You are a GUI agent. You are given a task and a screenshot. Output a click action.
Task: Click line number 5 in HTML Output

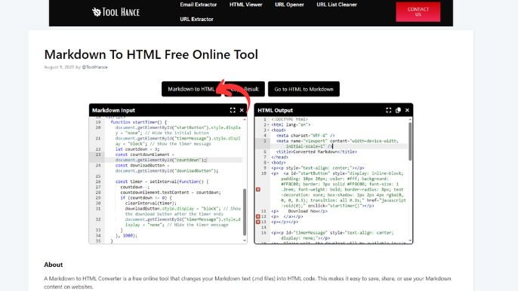(x=264, y=141)
